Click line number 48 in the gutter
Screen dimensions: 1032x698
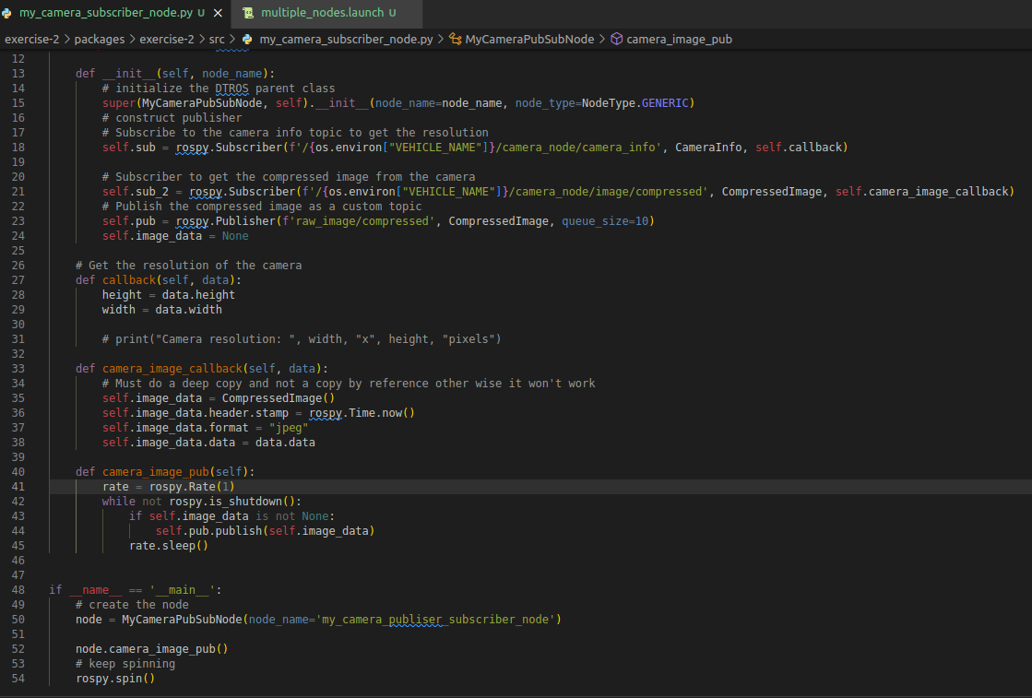point(18,590)
